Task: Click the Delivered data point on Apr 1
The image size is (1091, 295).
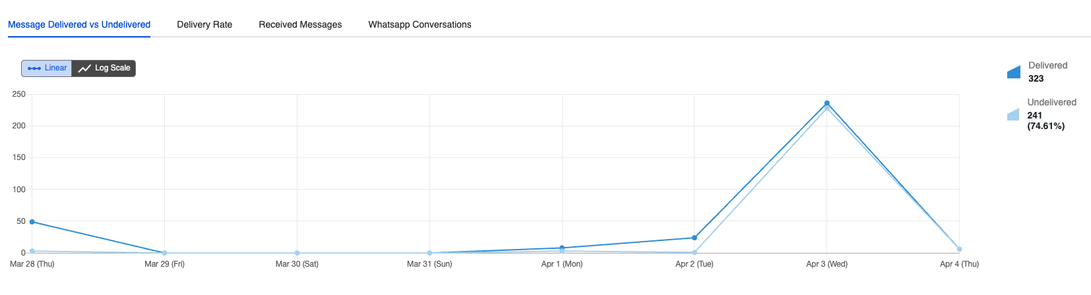Action: point(562,248)
